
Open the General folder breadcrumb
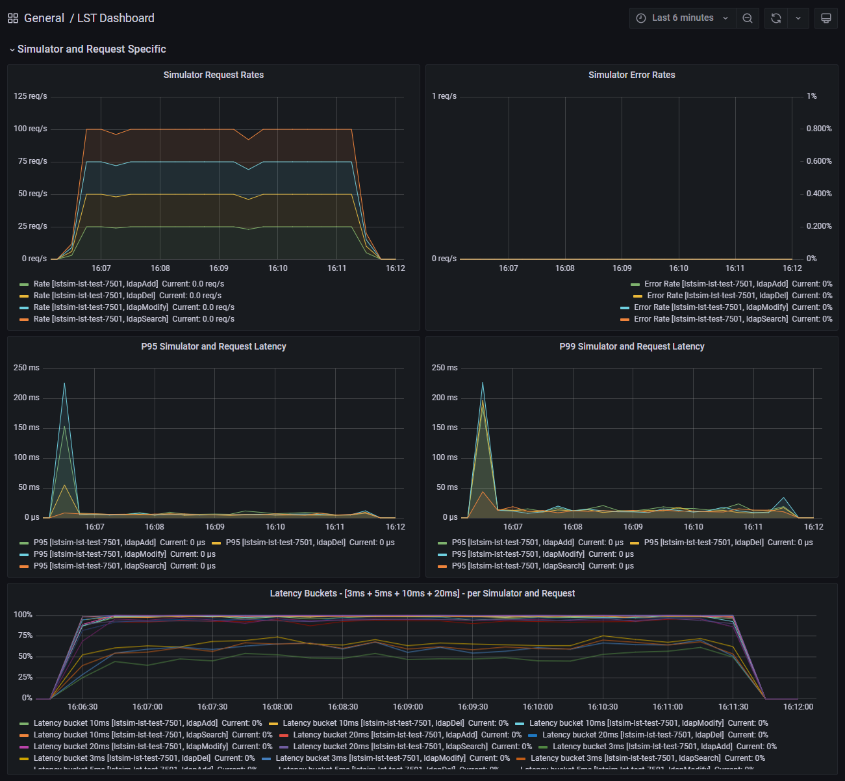coord(44,18)
